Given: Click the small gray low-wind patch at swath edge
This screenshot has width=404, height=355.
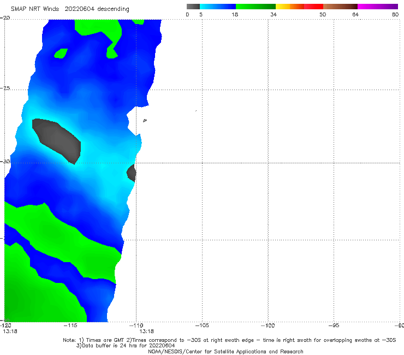Looking at the screenshot, I should pyautogui.click(x=132, y=173).
